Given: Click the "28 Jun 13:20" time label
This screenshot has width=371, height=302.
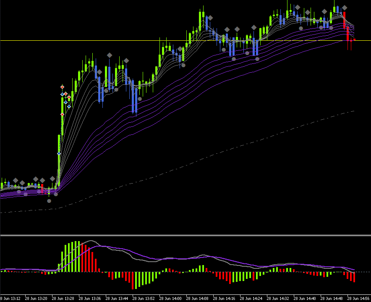Looking at the screenshot, I should click(x=36, y=299).
